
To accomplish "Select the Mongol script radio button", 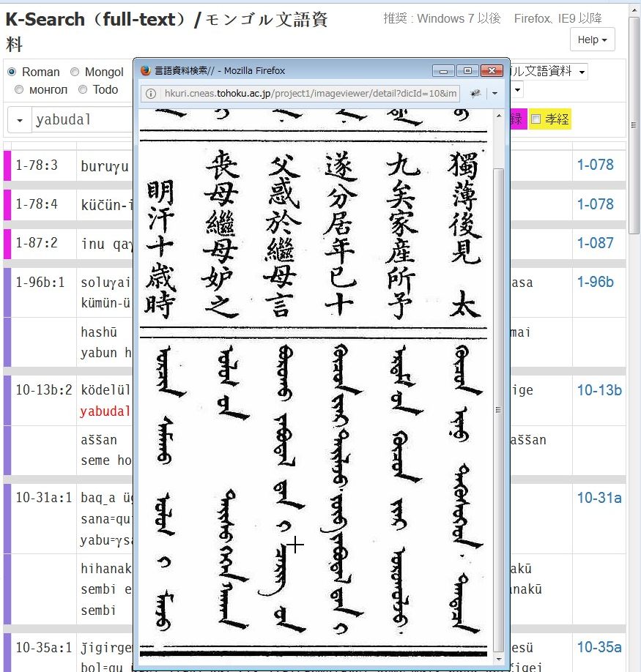I will [75, 72].
